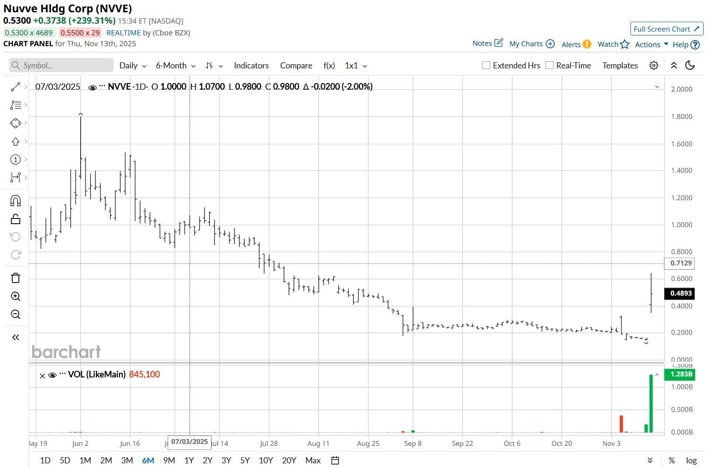
Task: Click the undo arrow icon
Action: (15, 237)
